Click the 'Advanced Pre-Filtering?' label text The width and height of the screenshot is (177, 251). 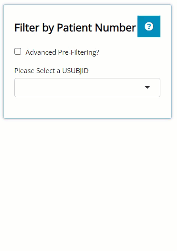tap(62, 52)
